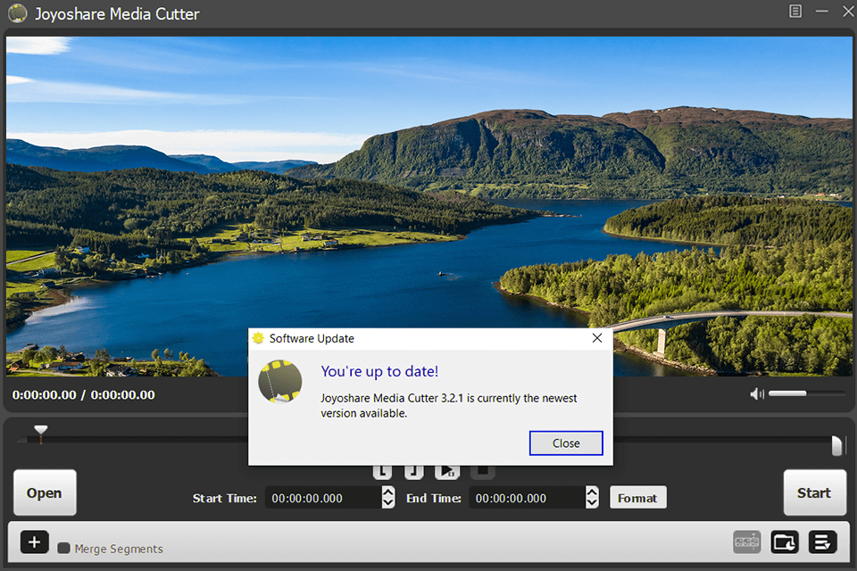
Task: Open a media file with Open button
Action: click(45, 492)
